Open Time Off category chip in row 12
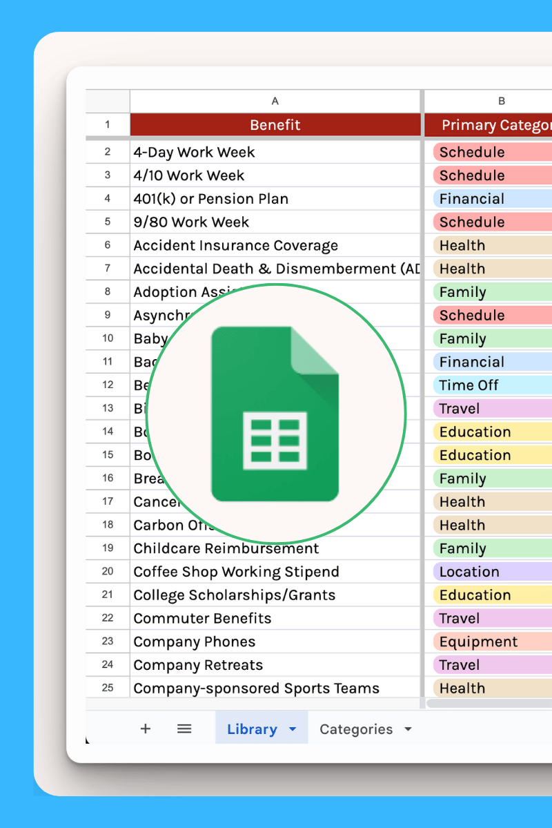The image size is (552, 828). [x=493, y=385]
